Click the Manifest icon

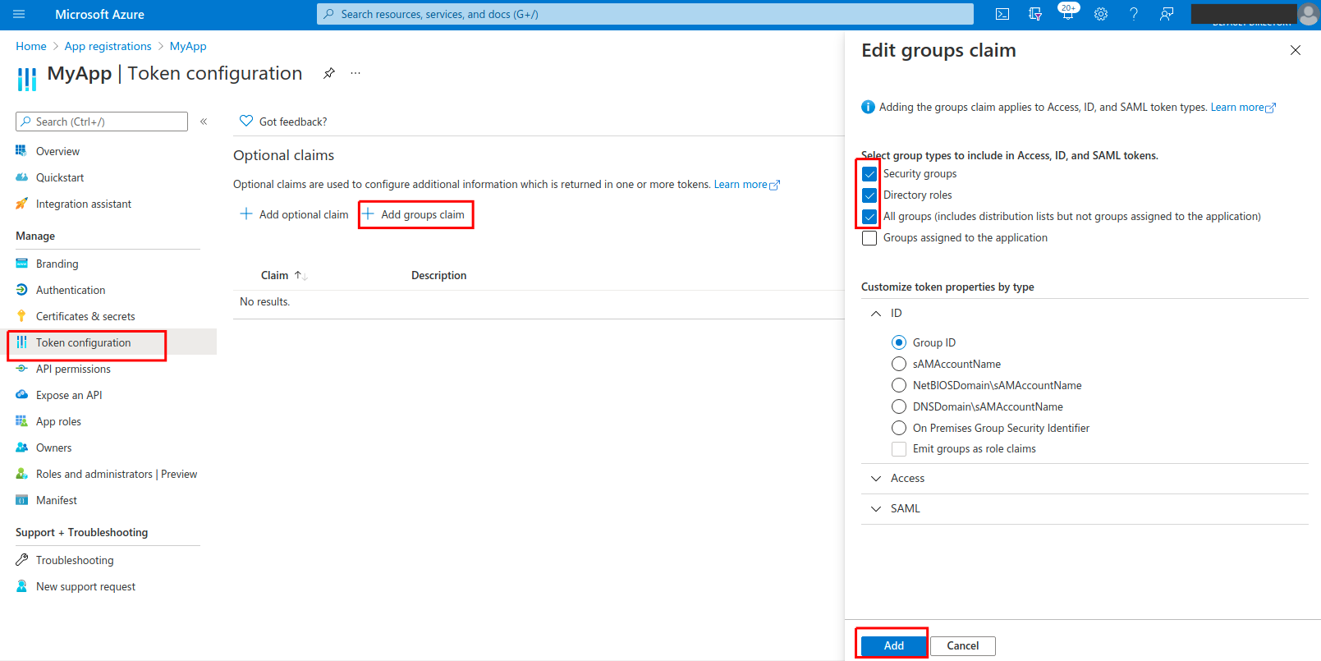coord(21,500)
